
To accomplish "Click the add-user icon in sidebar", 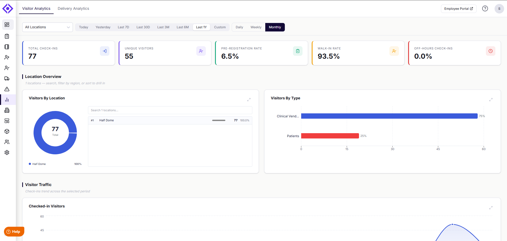I will (7, 57).
